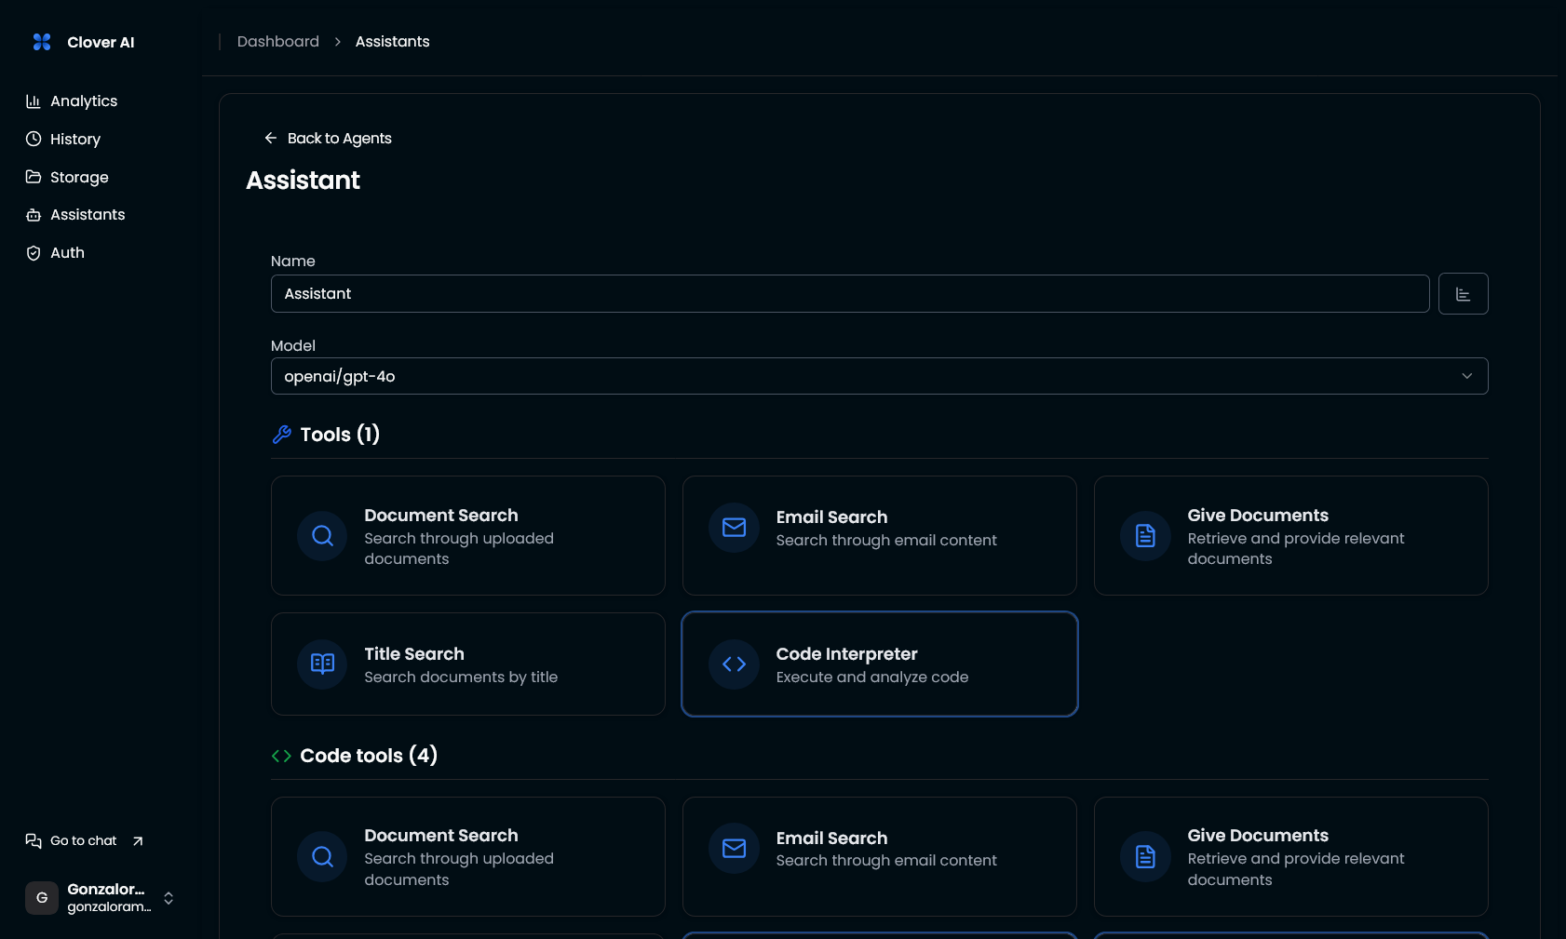Toggle Document Search in Code tools section
Screen dimensions: 1566x939
pyautogui.click(x=468, y=857)
